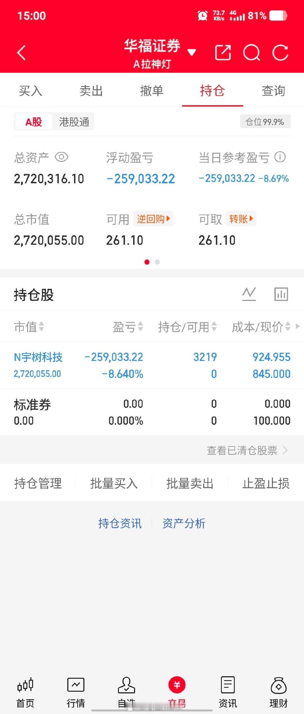Sort by 成本/现价 column
This screenshot has height=714, width=304.
tap(261, 327)
